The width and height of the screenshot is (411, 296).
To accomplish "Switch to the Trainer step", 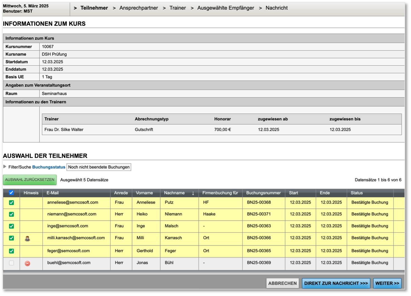I will [178, 8].
